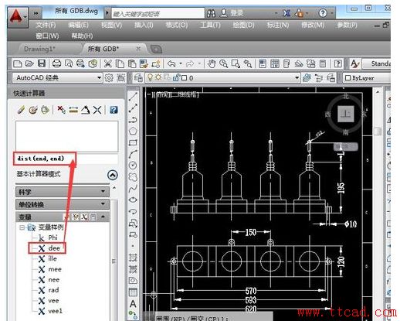Image resolution: width=400 pixels, height=321 pixels.
Task: Open the 标注(N) menu
Action: [278, 25]
